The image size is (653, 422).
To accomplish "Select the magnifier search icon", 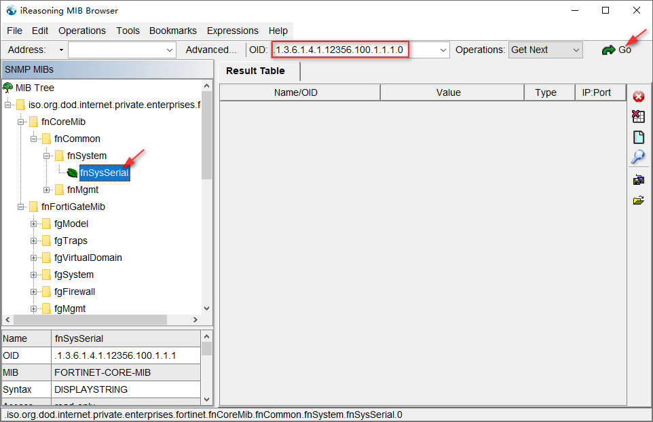I will click(x=638, y=157).
